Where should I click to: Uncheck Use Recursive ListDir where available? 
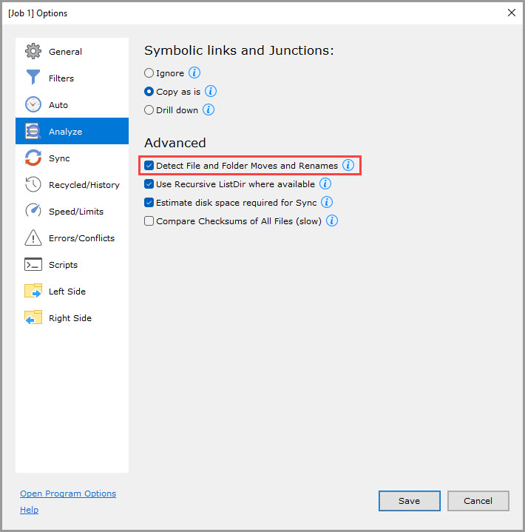click(x=149, y=184)
